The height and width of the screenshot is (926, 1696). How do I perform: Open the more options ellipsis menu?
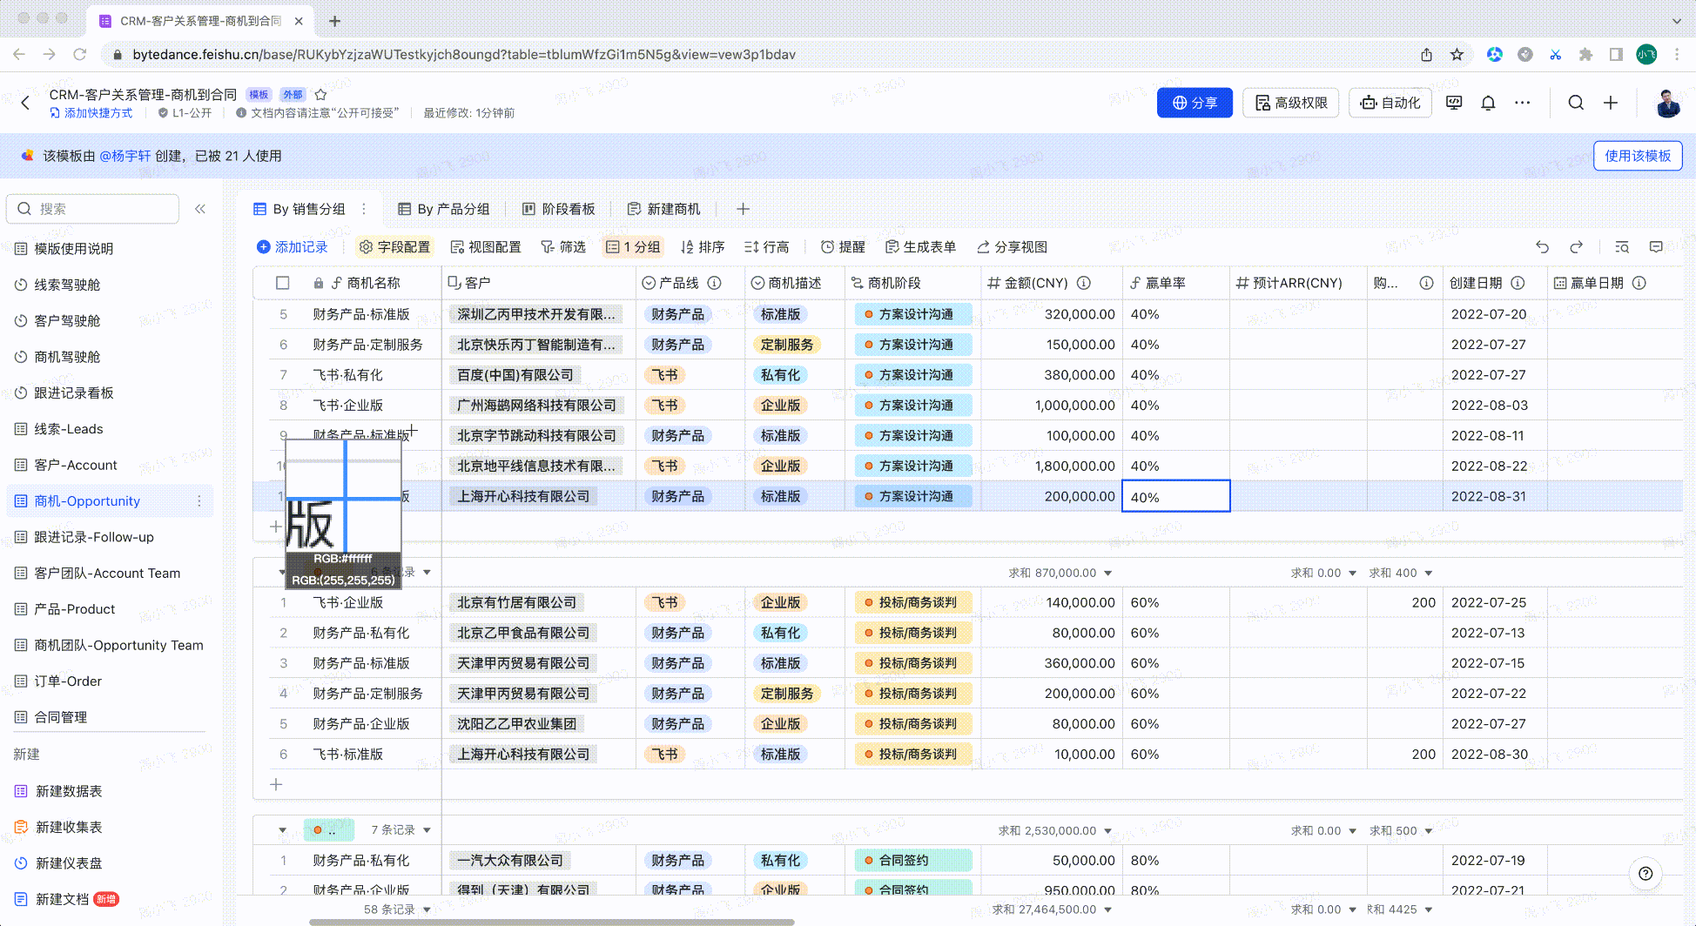click(1522, 103)
